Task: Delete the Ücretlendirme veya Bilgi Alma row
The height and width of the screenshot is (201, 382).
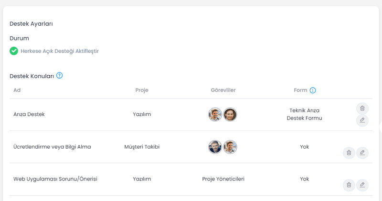Action: 349,152
